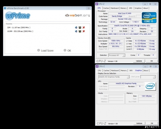Open the Processor #1 selection dropdown

117,55
